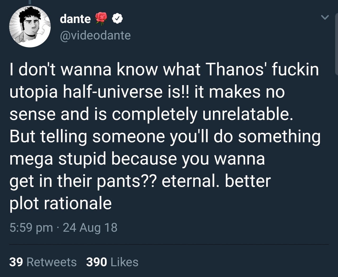The width and height of the screenshot is (338, 277).
Task: Click the 5:59 pm timestamp
Action: (x=31, y=228)
